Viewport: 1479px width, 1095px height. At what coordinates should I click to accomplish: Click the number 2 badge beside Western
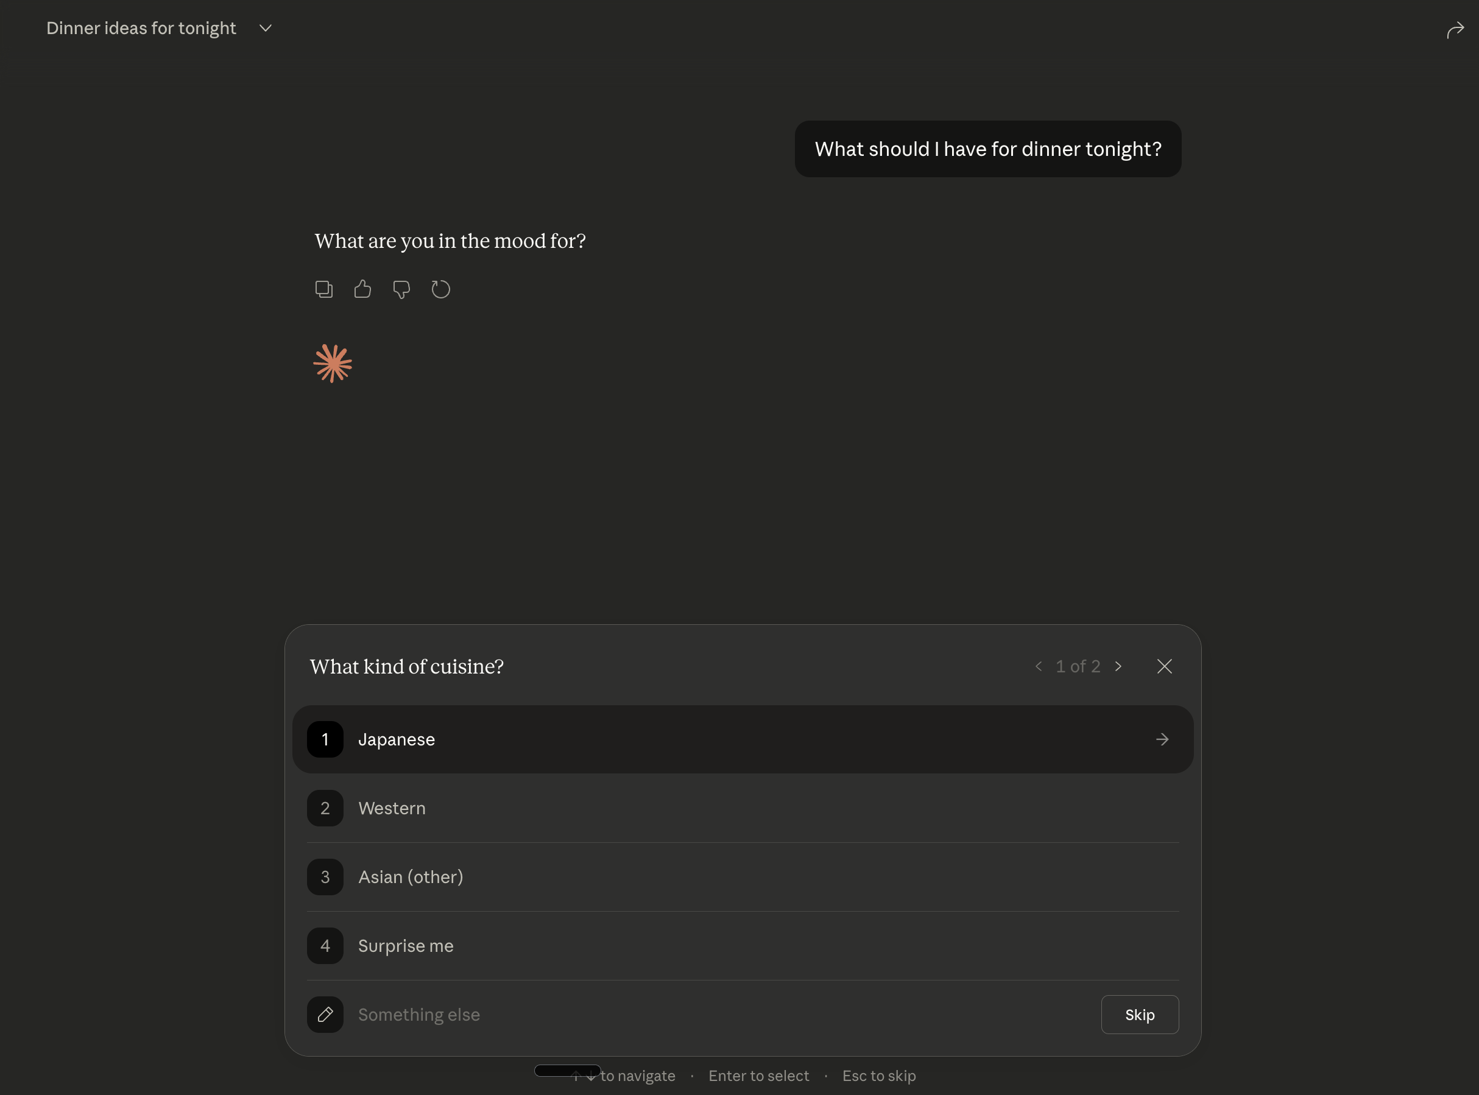coord(325,808)
